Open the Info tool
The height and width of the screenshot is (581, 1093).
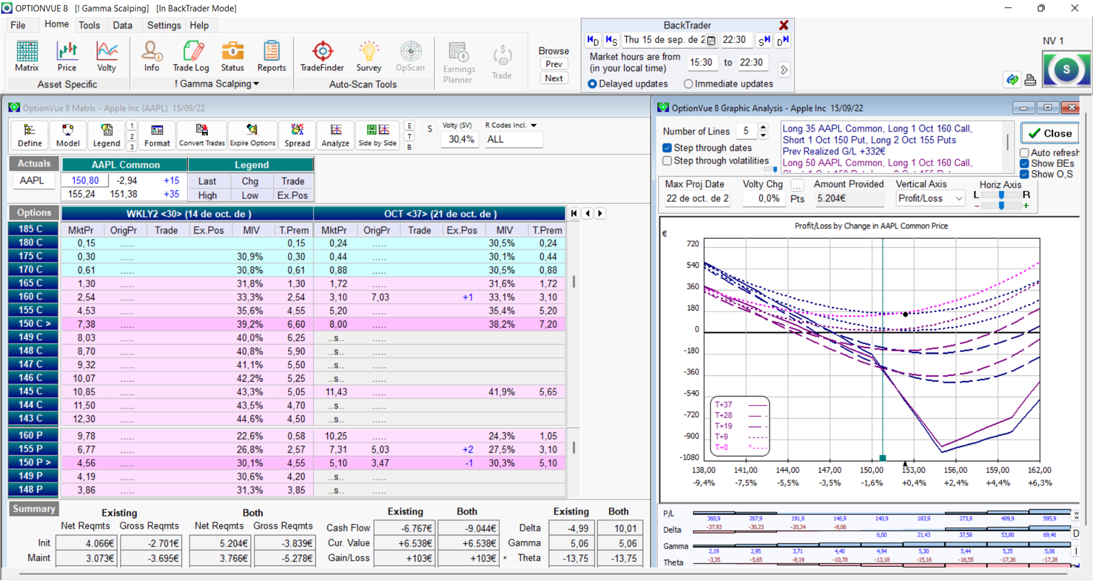(151, 56)
